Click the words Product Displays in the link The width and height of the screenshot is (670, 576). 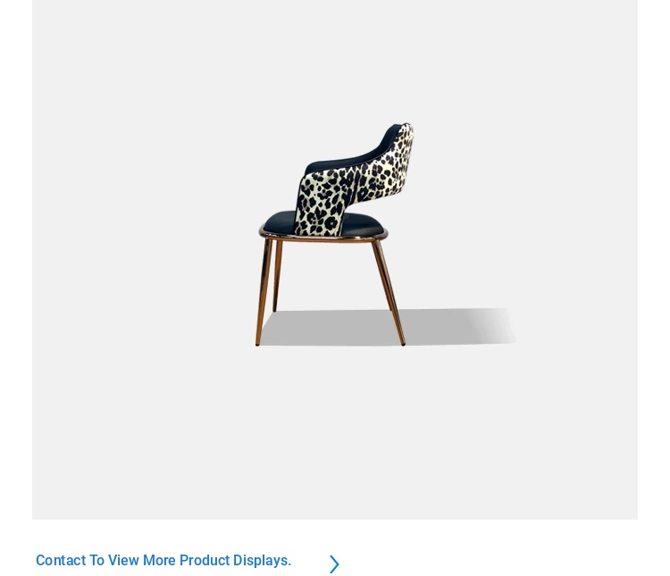(235, 560)
